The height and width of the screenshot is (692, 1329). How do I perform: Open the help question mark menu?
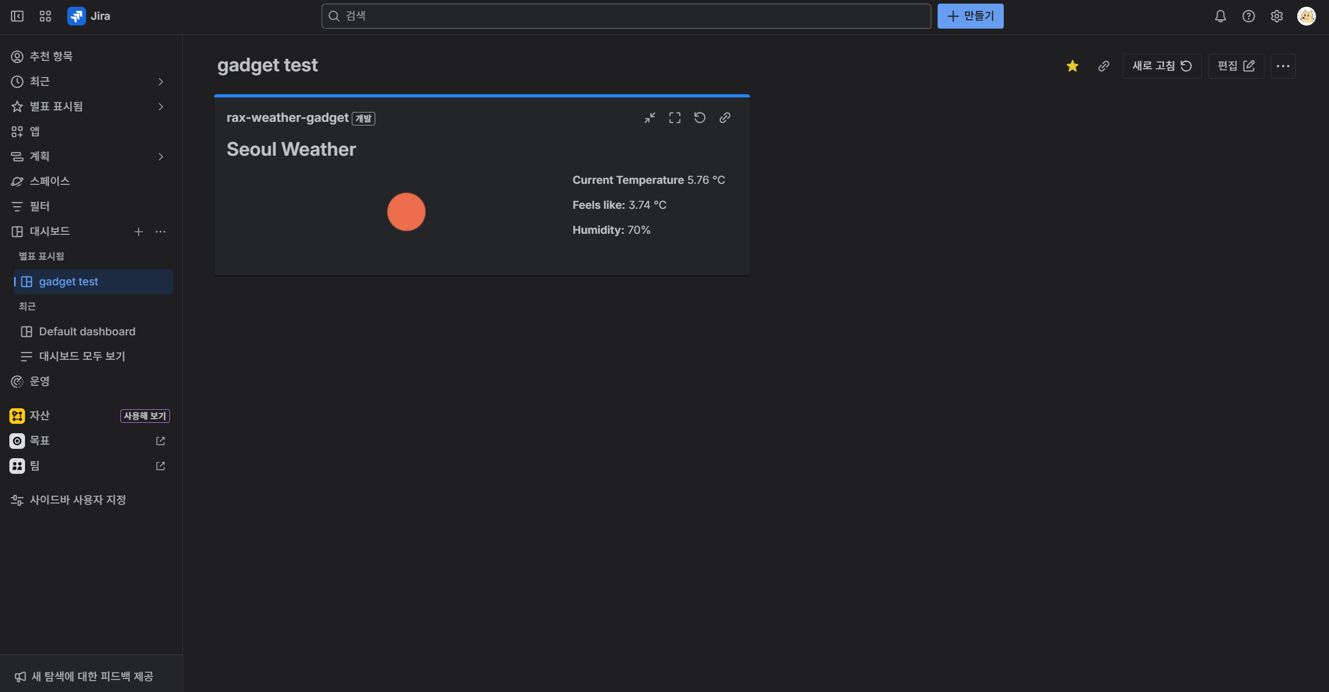pos(1248,16)
